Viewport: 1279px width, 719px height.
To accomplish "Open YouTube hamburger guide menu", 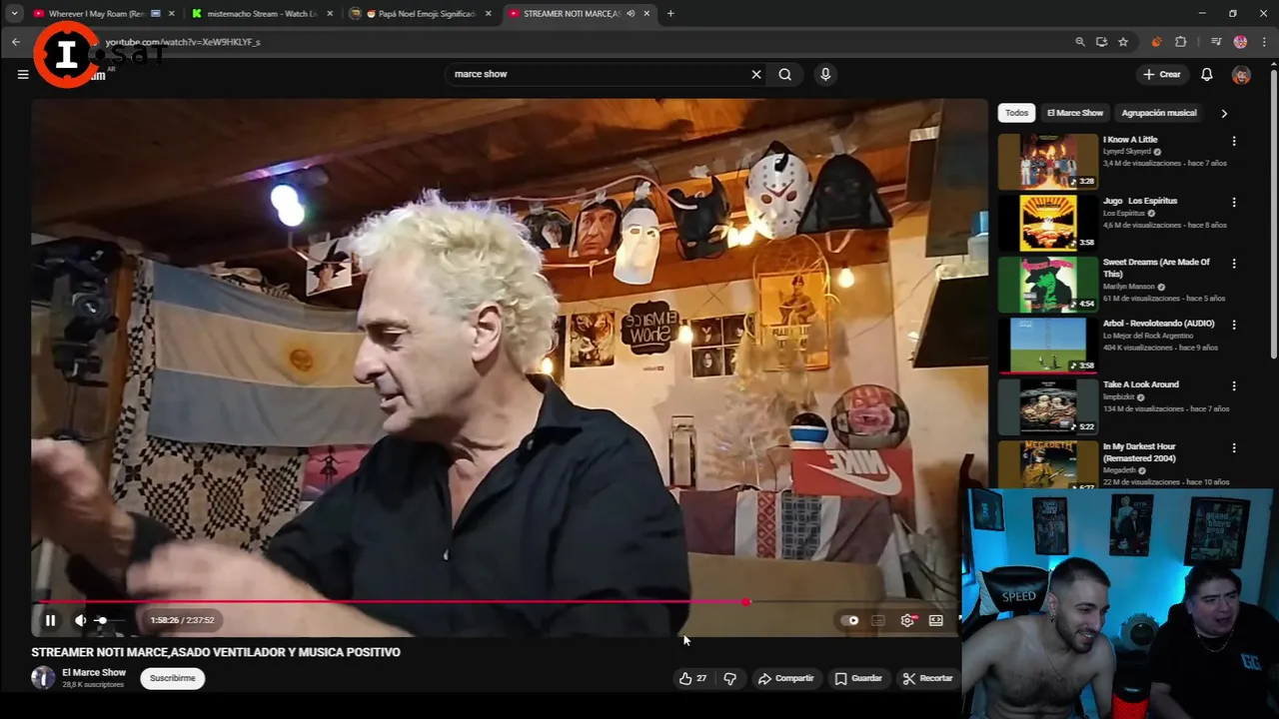I will point(23,74).
